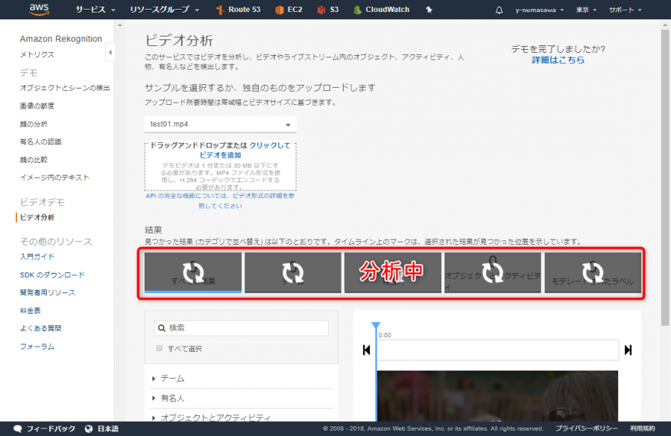Open the 入門ガイド link

tap(37, 257)
